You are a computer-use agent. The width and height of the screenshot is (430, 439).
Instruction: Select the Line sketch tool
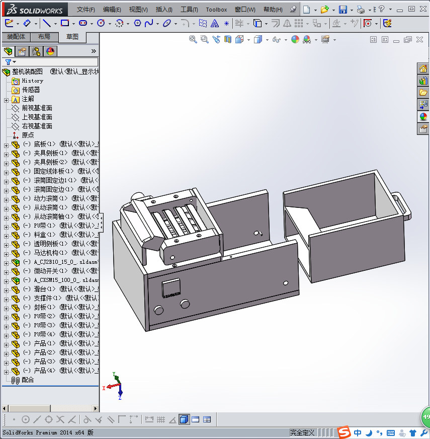click(x=47, y=23)
